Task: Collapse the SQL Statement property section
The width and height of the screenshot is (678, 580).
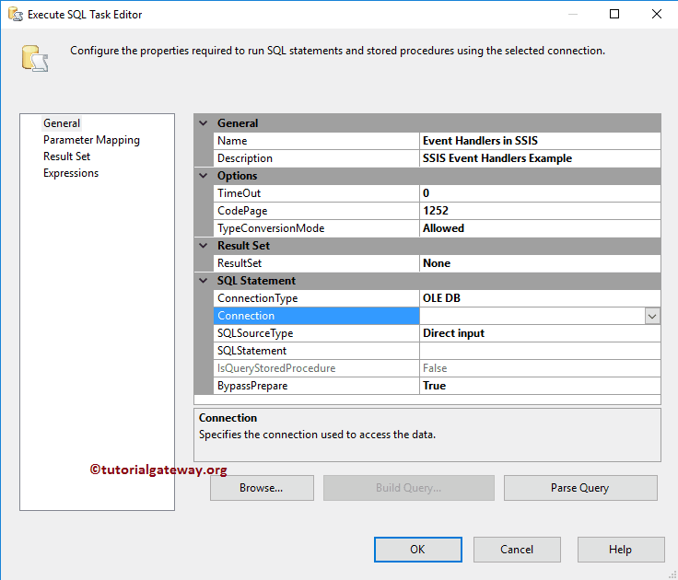Action: [204, 281]
